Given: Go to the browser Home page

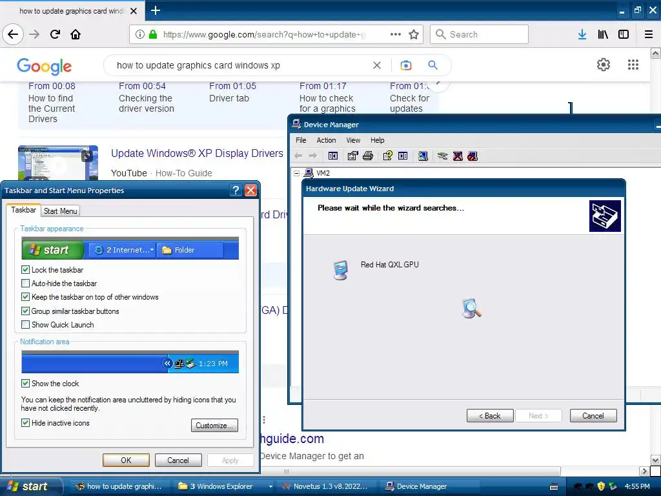Looking at the screenshot, I should pos(76,34).
